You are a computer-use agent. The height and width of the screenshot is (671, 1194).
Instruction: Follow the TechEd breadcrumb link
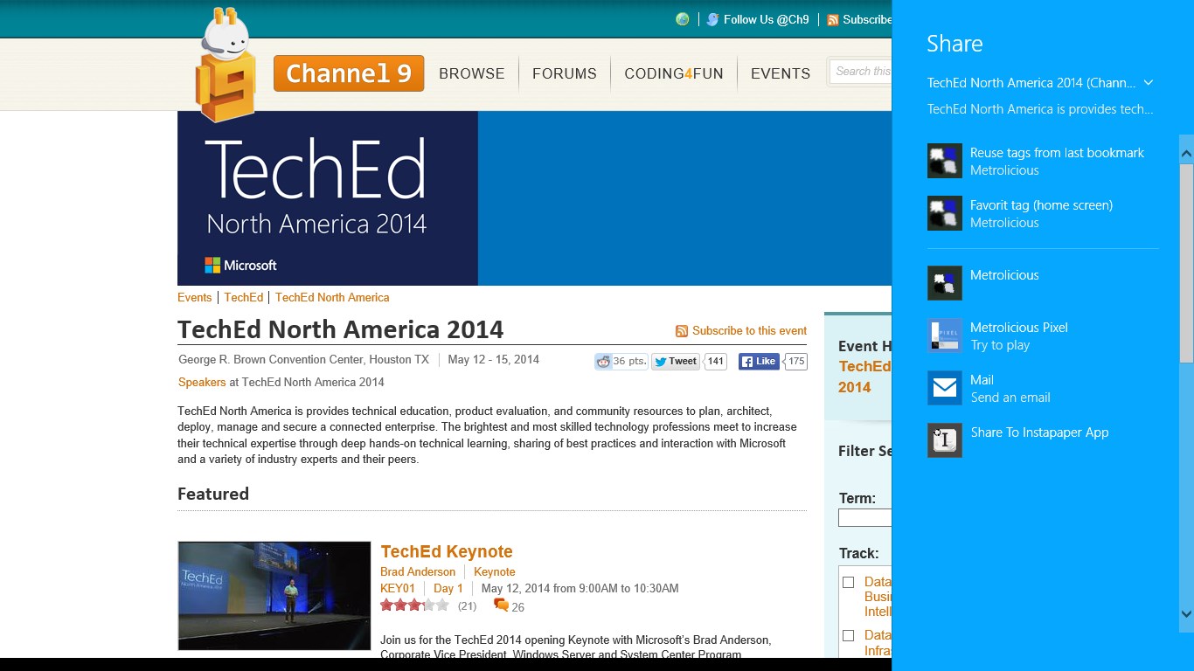tap(244, 297)
